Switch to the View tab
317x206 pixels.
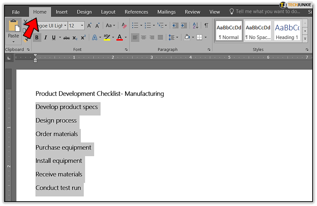click(x=215, y=12)
